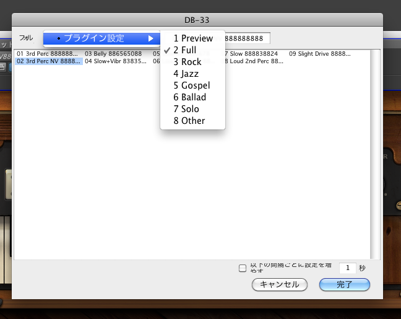Select the 1 Preview menu entry

tap(192, 38)
